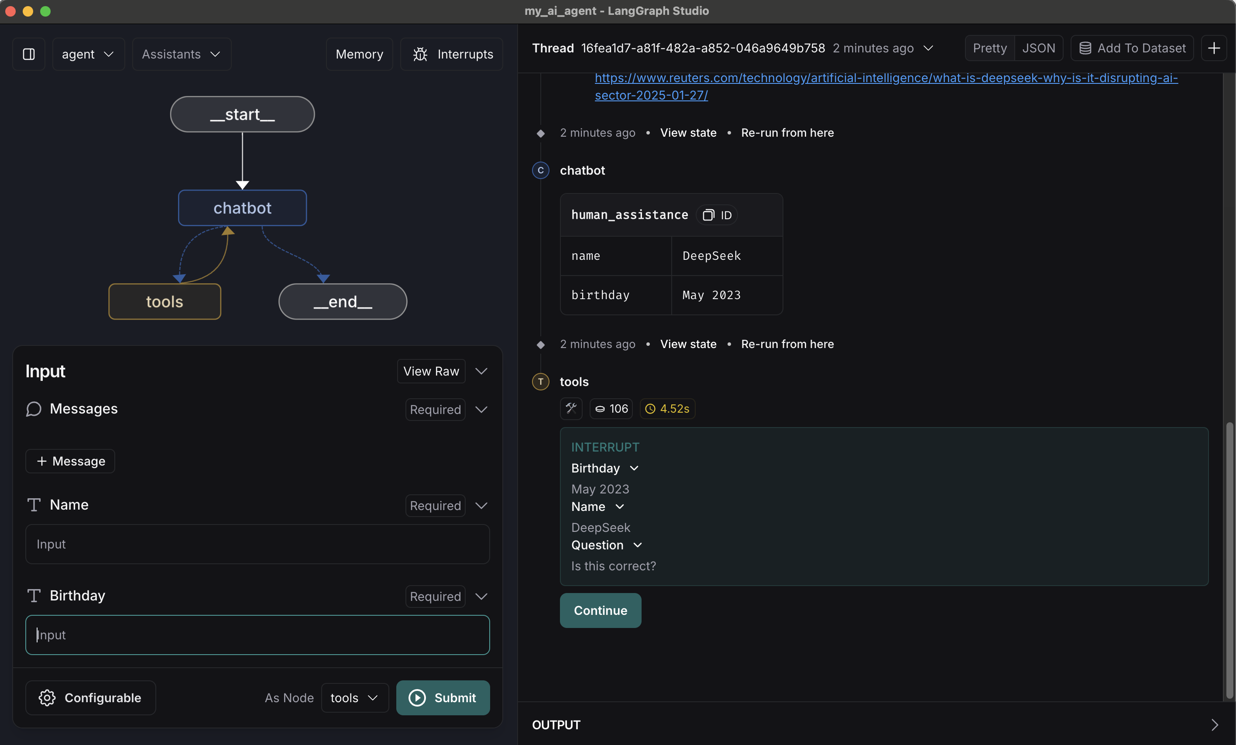Toggle View Raw input mode
The width and height of the screenshot is (1236, 745).
431,371
